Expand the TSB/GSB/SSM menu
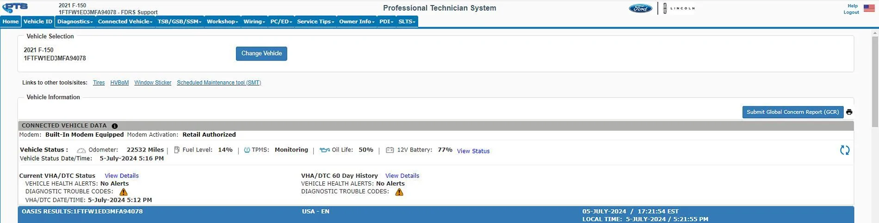 pos(179,22)
